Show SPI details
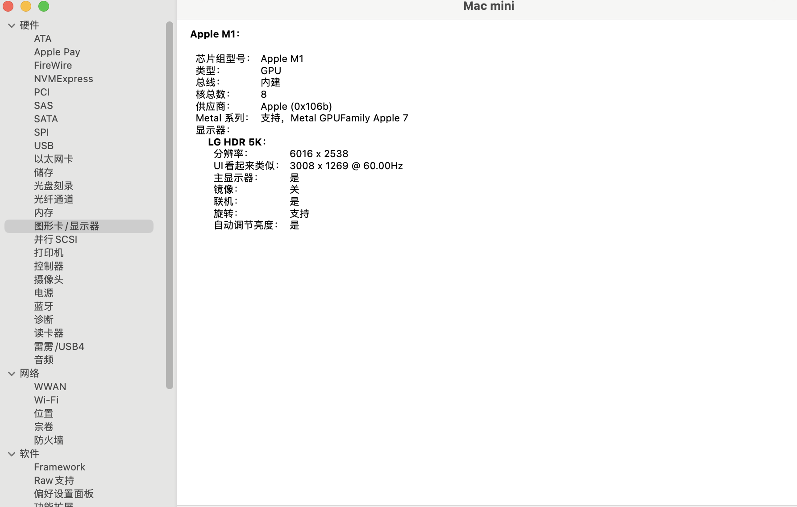797x507 pixels. [x=42, y=133]
